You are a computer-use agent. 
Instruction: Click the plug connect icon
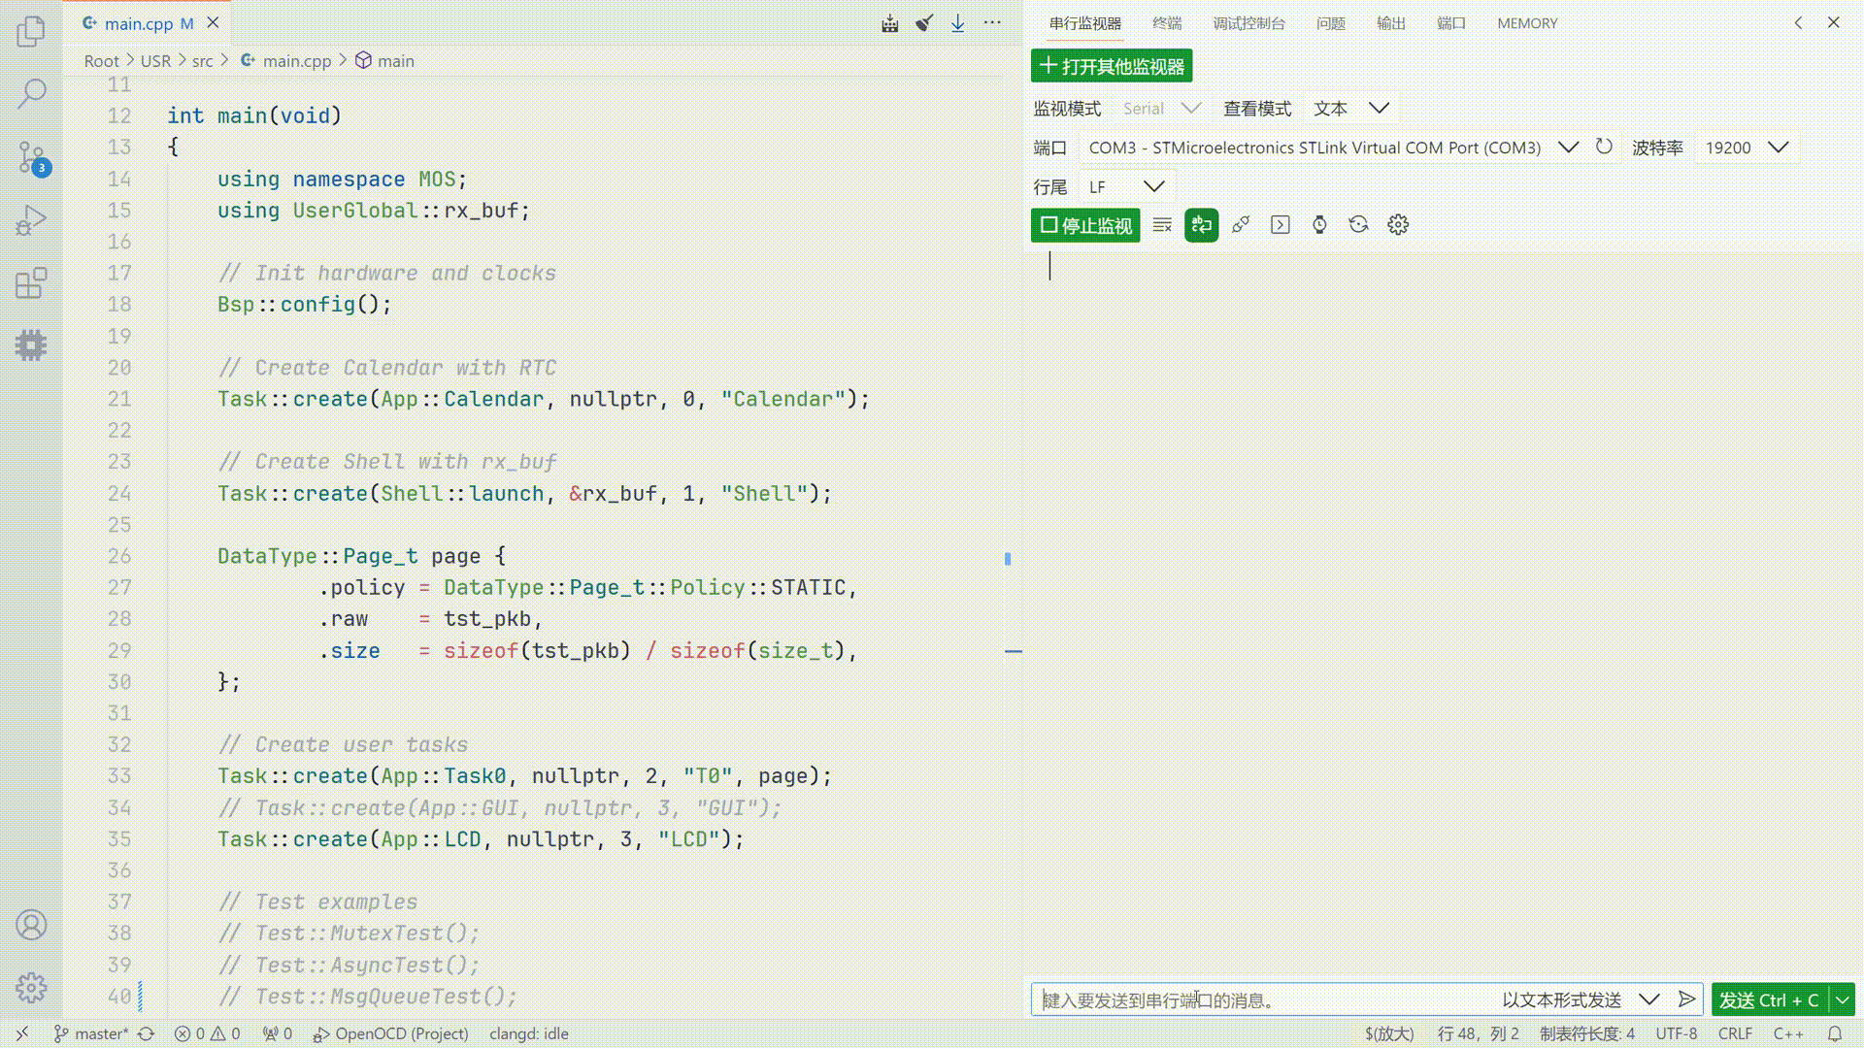coord(1241,225)
